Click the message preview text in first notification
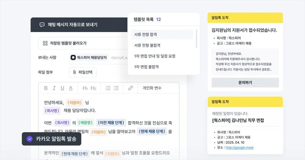The height and width of the screenshot is (160, 305). point(244,61)
